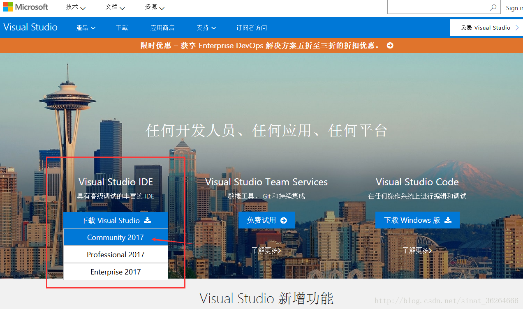Screen dimensions: 523x309
Task: Select Community 2017 from download list
Action: click(116, 238)
